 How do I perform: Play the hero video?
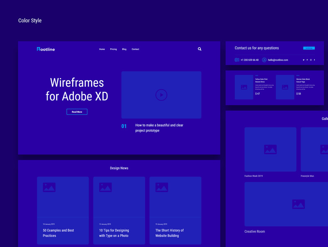(x=161, y=95)
